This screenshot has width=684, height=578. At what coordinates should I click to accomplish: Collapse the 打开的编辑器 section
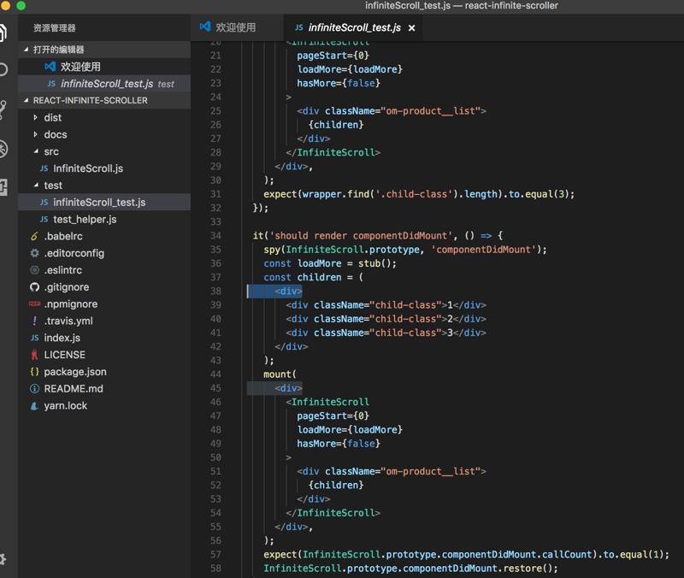(x=58, y=50)
